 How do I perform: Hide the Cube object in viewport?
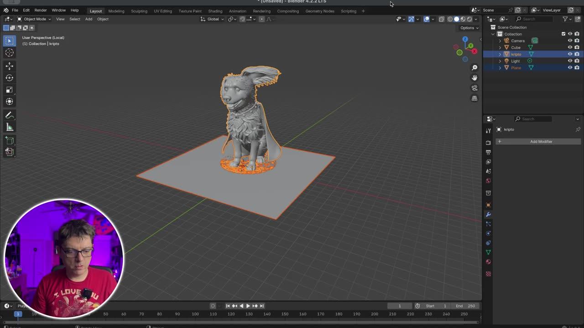click(x=570, y=47)
